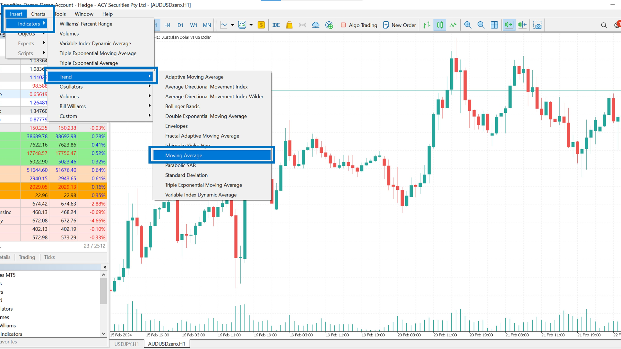Click the Signals broadcast icon
The height and width of the screenshot is (349, 621).
(302, 25)
